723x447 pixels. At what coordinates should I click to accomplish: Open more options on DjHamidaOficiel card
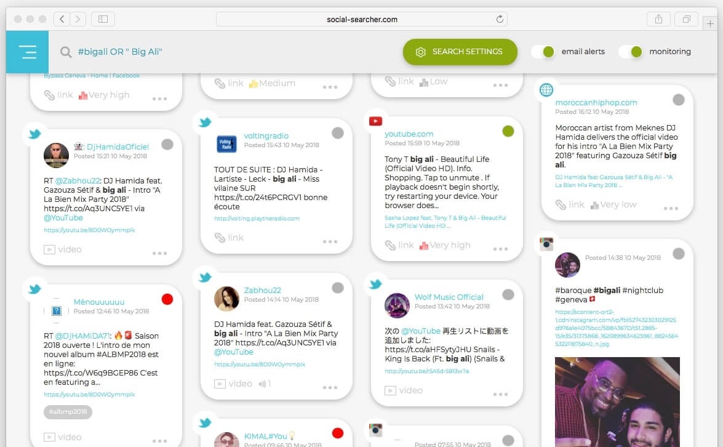coord(159,253)
